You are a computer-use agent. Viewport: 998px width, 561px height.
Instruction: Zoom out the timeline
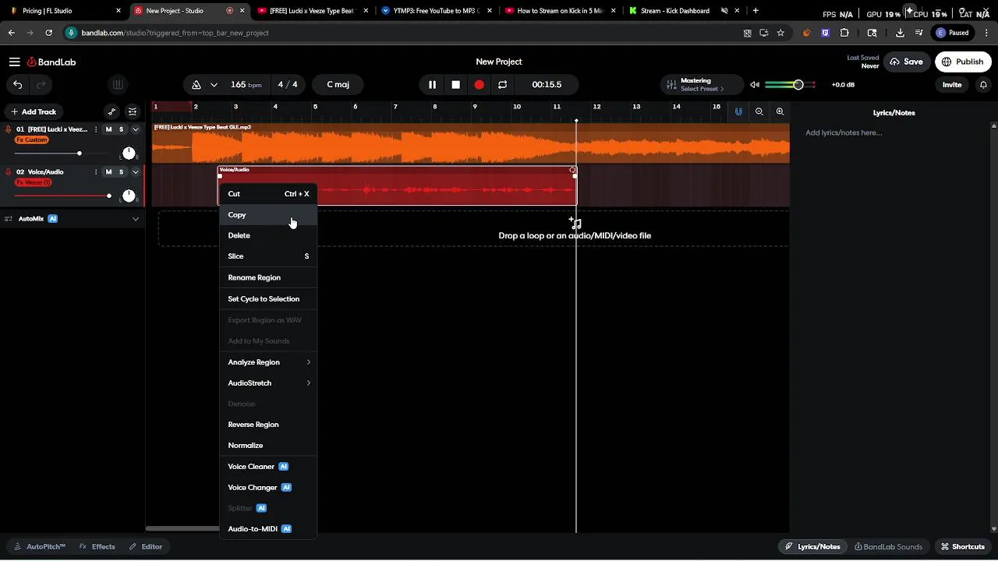pyautogui.click(x=759, y=112)
